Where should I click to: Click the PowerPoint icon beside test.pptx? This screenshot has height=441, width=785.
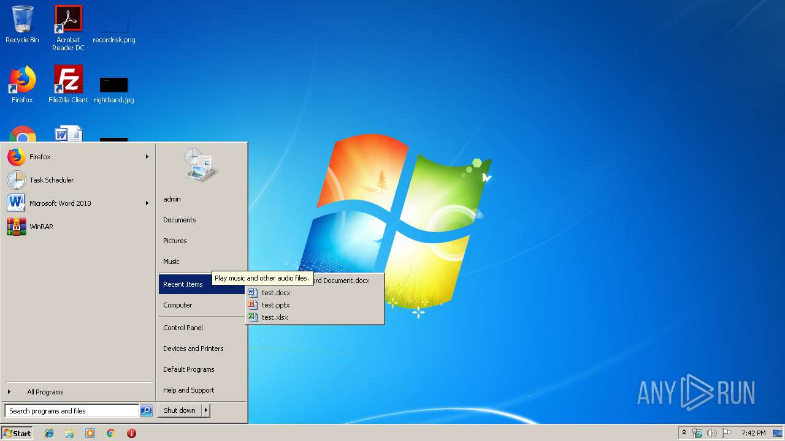tap(252, 305)
